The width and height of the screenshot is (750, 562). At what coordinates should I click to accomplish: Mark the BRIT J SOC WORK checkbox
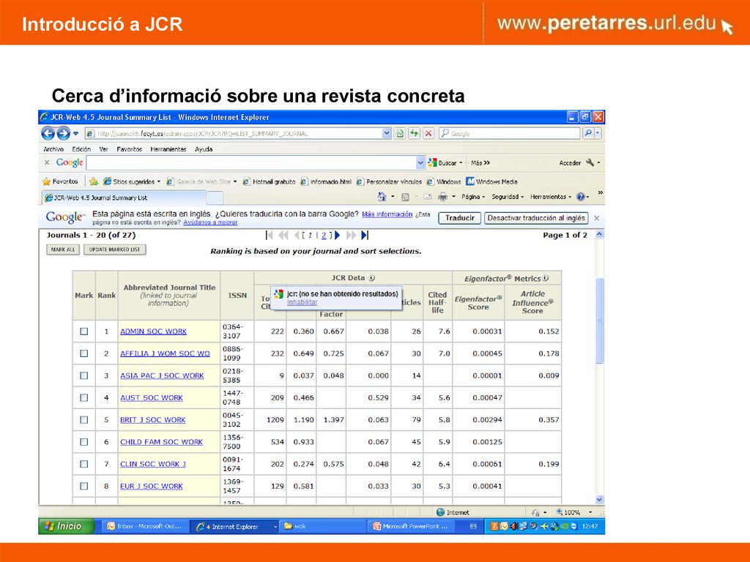coord(84,419)
